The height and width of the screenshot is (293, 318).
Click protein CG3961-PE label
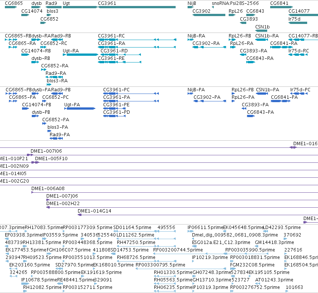pyautogui.click(x=116, y=105)
